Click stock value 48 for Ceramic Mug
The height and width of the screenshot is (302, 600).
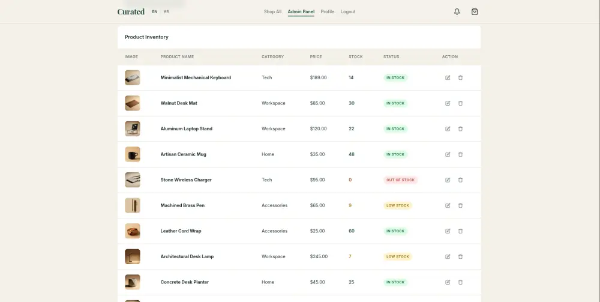[x=352, y=155]
